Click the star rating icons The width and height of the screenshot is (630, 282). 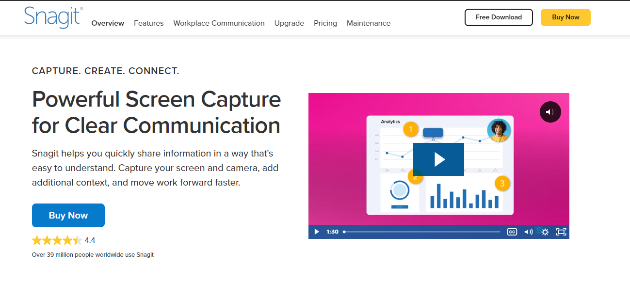pyautogui.click(x=57, y=240)
